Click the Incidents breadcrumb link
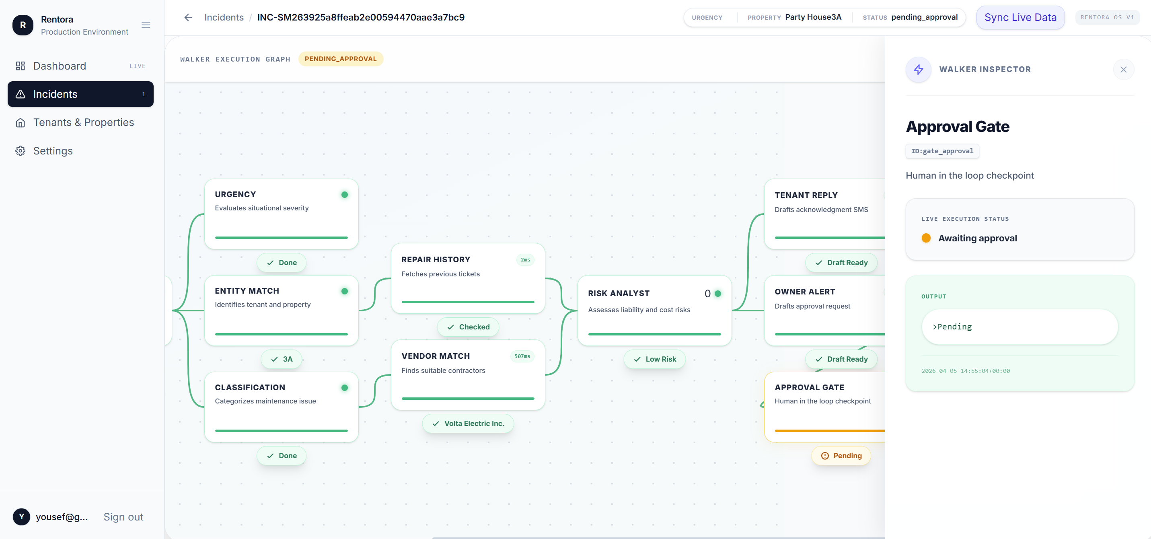Viewport: 1151px width, 539px height. (224, 17)
